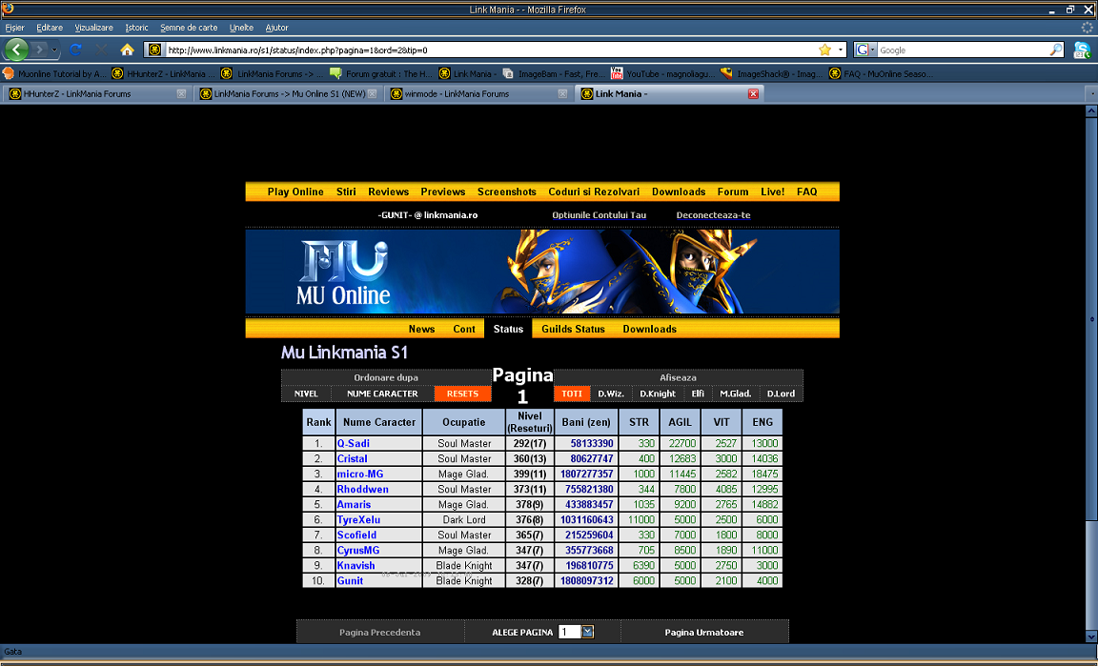Click the News link in MU nav
This screenshot has width=1098, height=666.
coord(421,329)
